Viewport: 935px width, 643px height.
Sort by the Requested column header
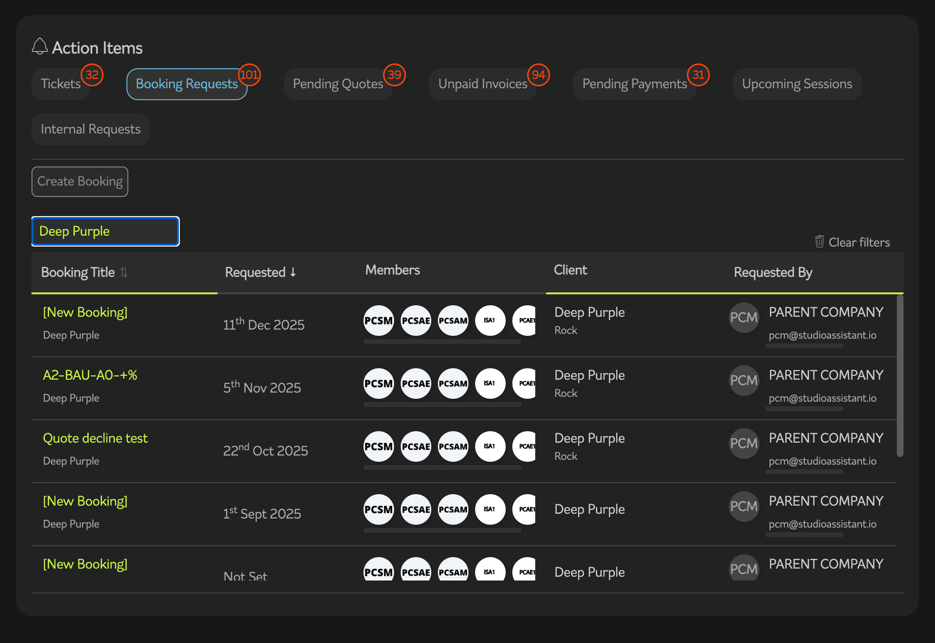click(x=260, y=272)
